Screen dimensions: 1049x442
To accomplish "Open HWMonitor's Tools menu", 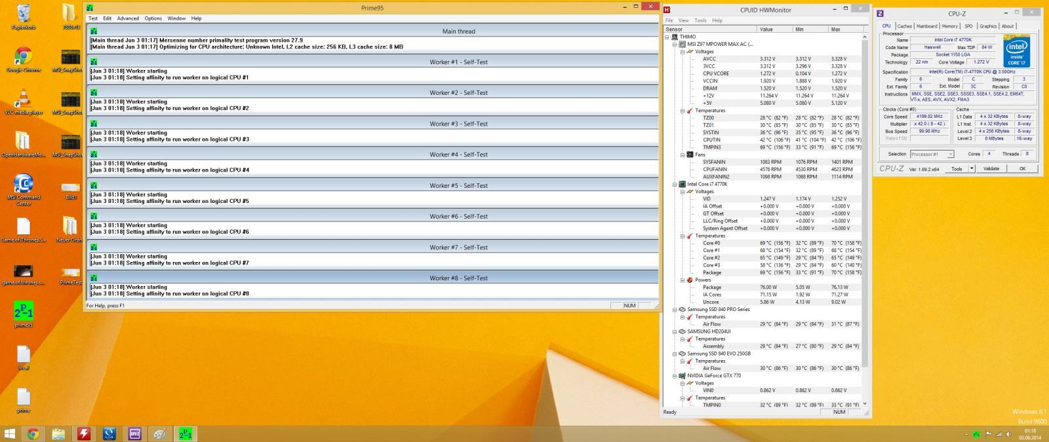I will pyautogui.click(x=700, y=20).
